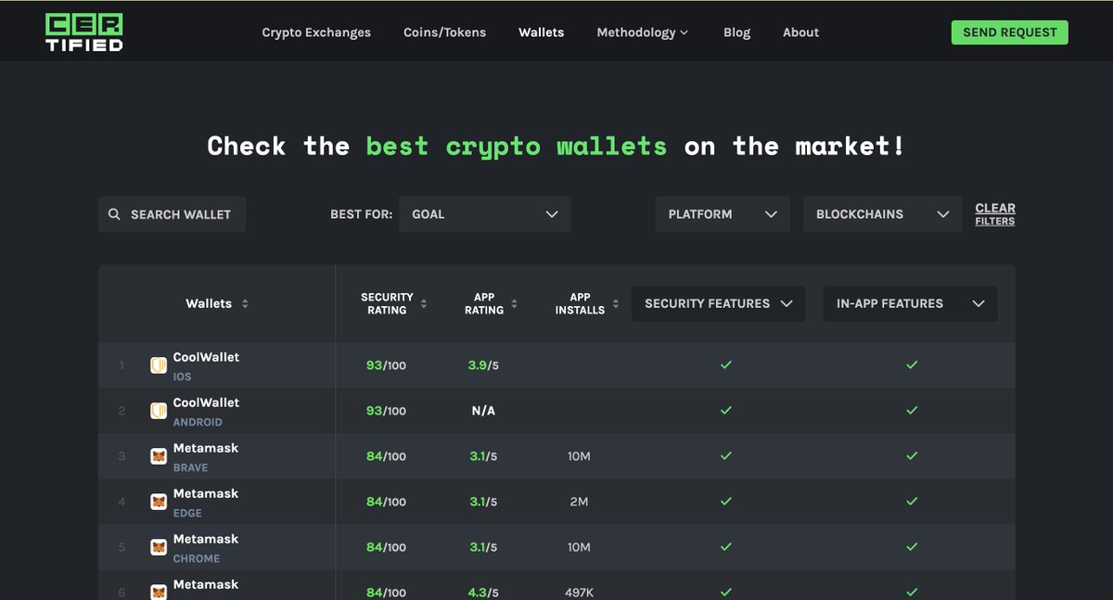The image size is (1113, 600).
Task: Click the App Installs column header label
Action: (580, 304)
